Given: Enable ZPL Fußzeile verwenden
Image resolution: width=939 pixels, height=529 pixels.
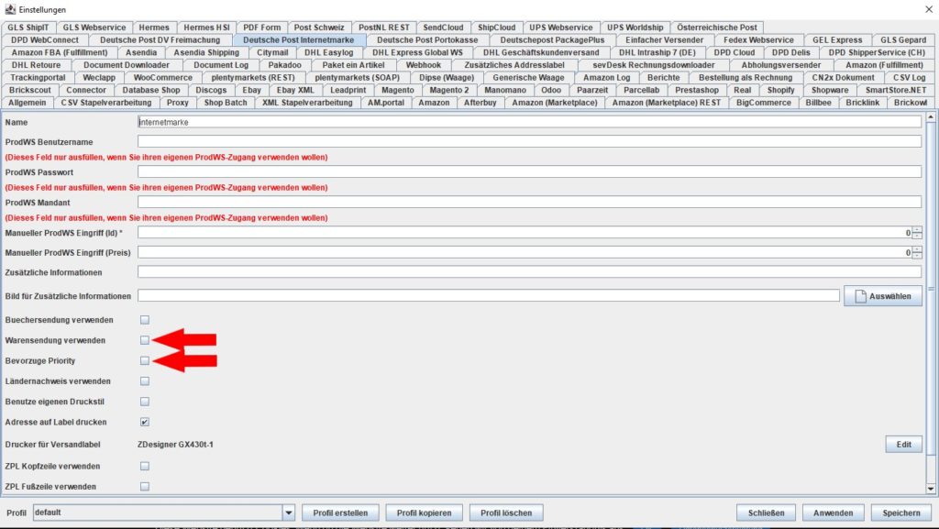Looking at the screenshot, I should [145, 487].
